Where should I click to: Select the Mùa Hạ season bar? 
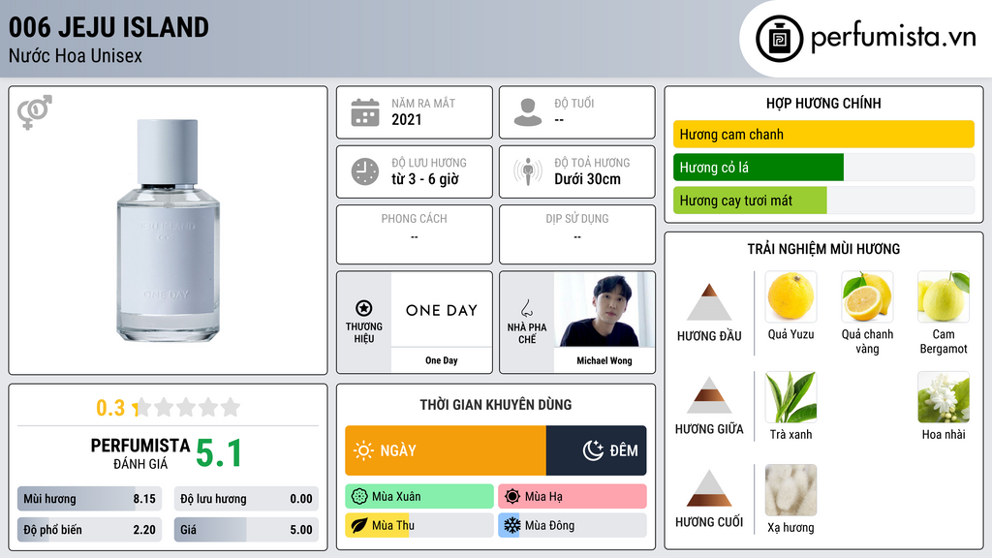tap(572, 497)
